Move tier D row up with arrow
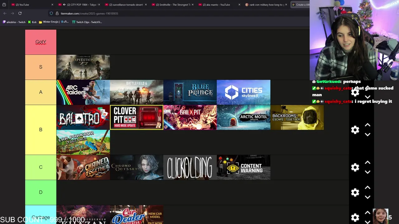Viewport: 399px width, 224px height. 368,188
